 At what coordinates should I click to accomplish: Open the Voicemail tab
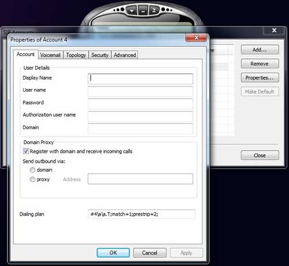[50, 55]
